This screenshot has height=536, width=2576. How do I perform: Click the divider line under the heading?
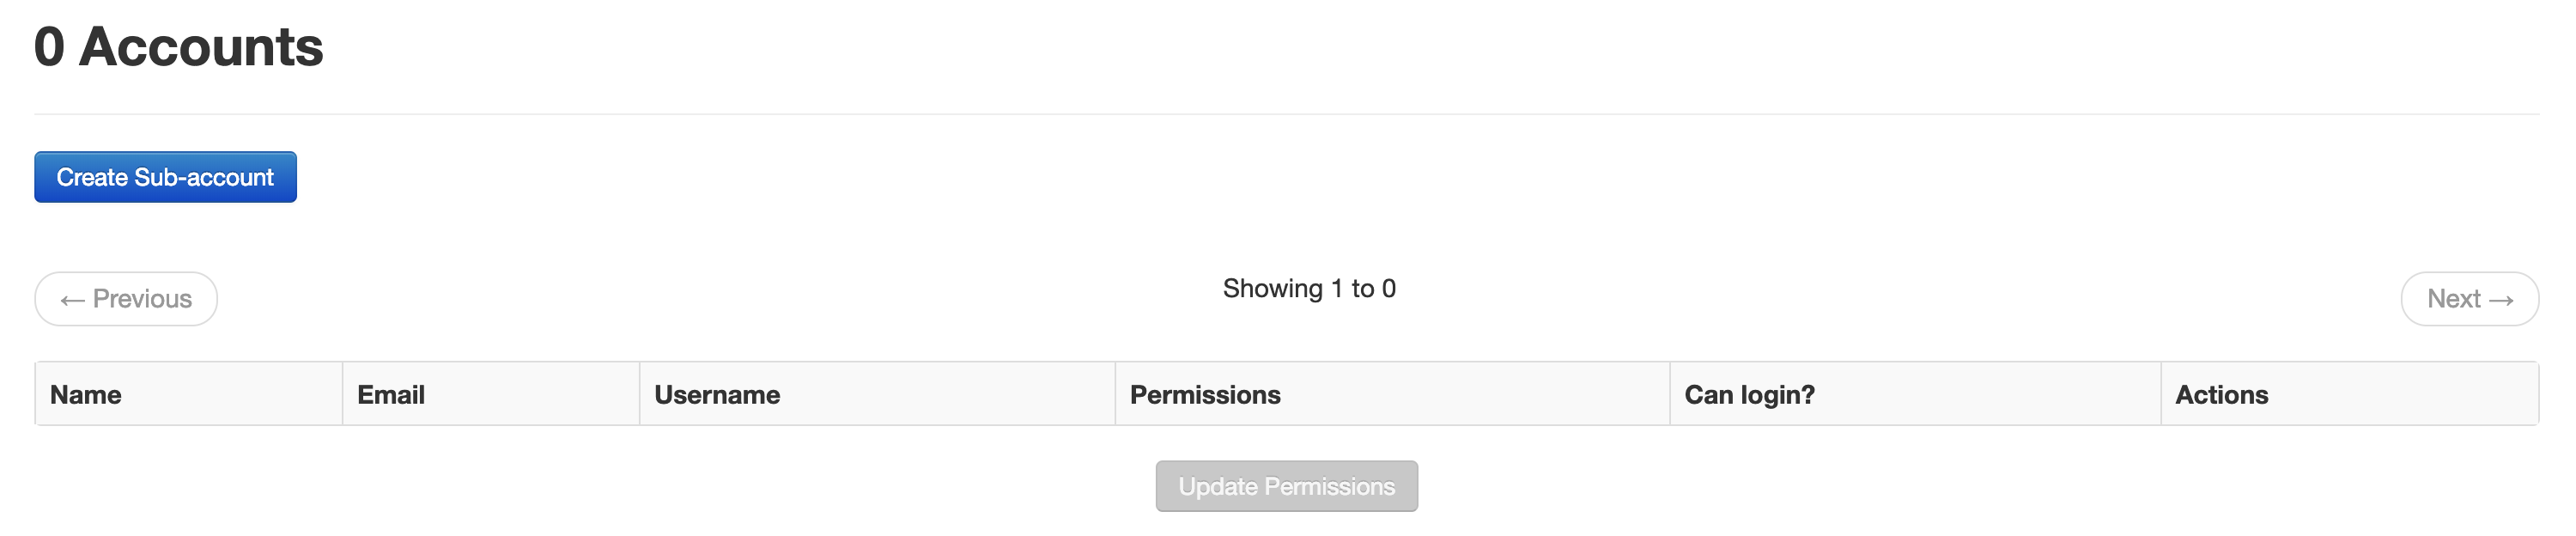[1286, 114]
